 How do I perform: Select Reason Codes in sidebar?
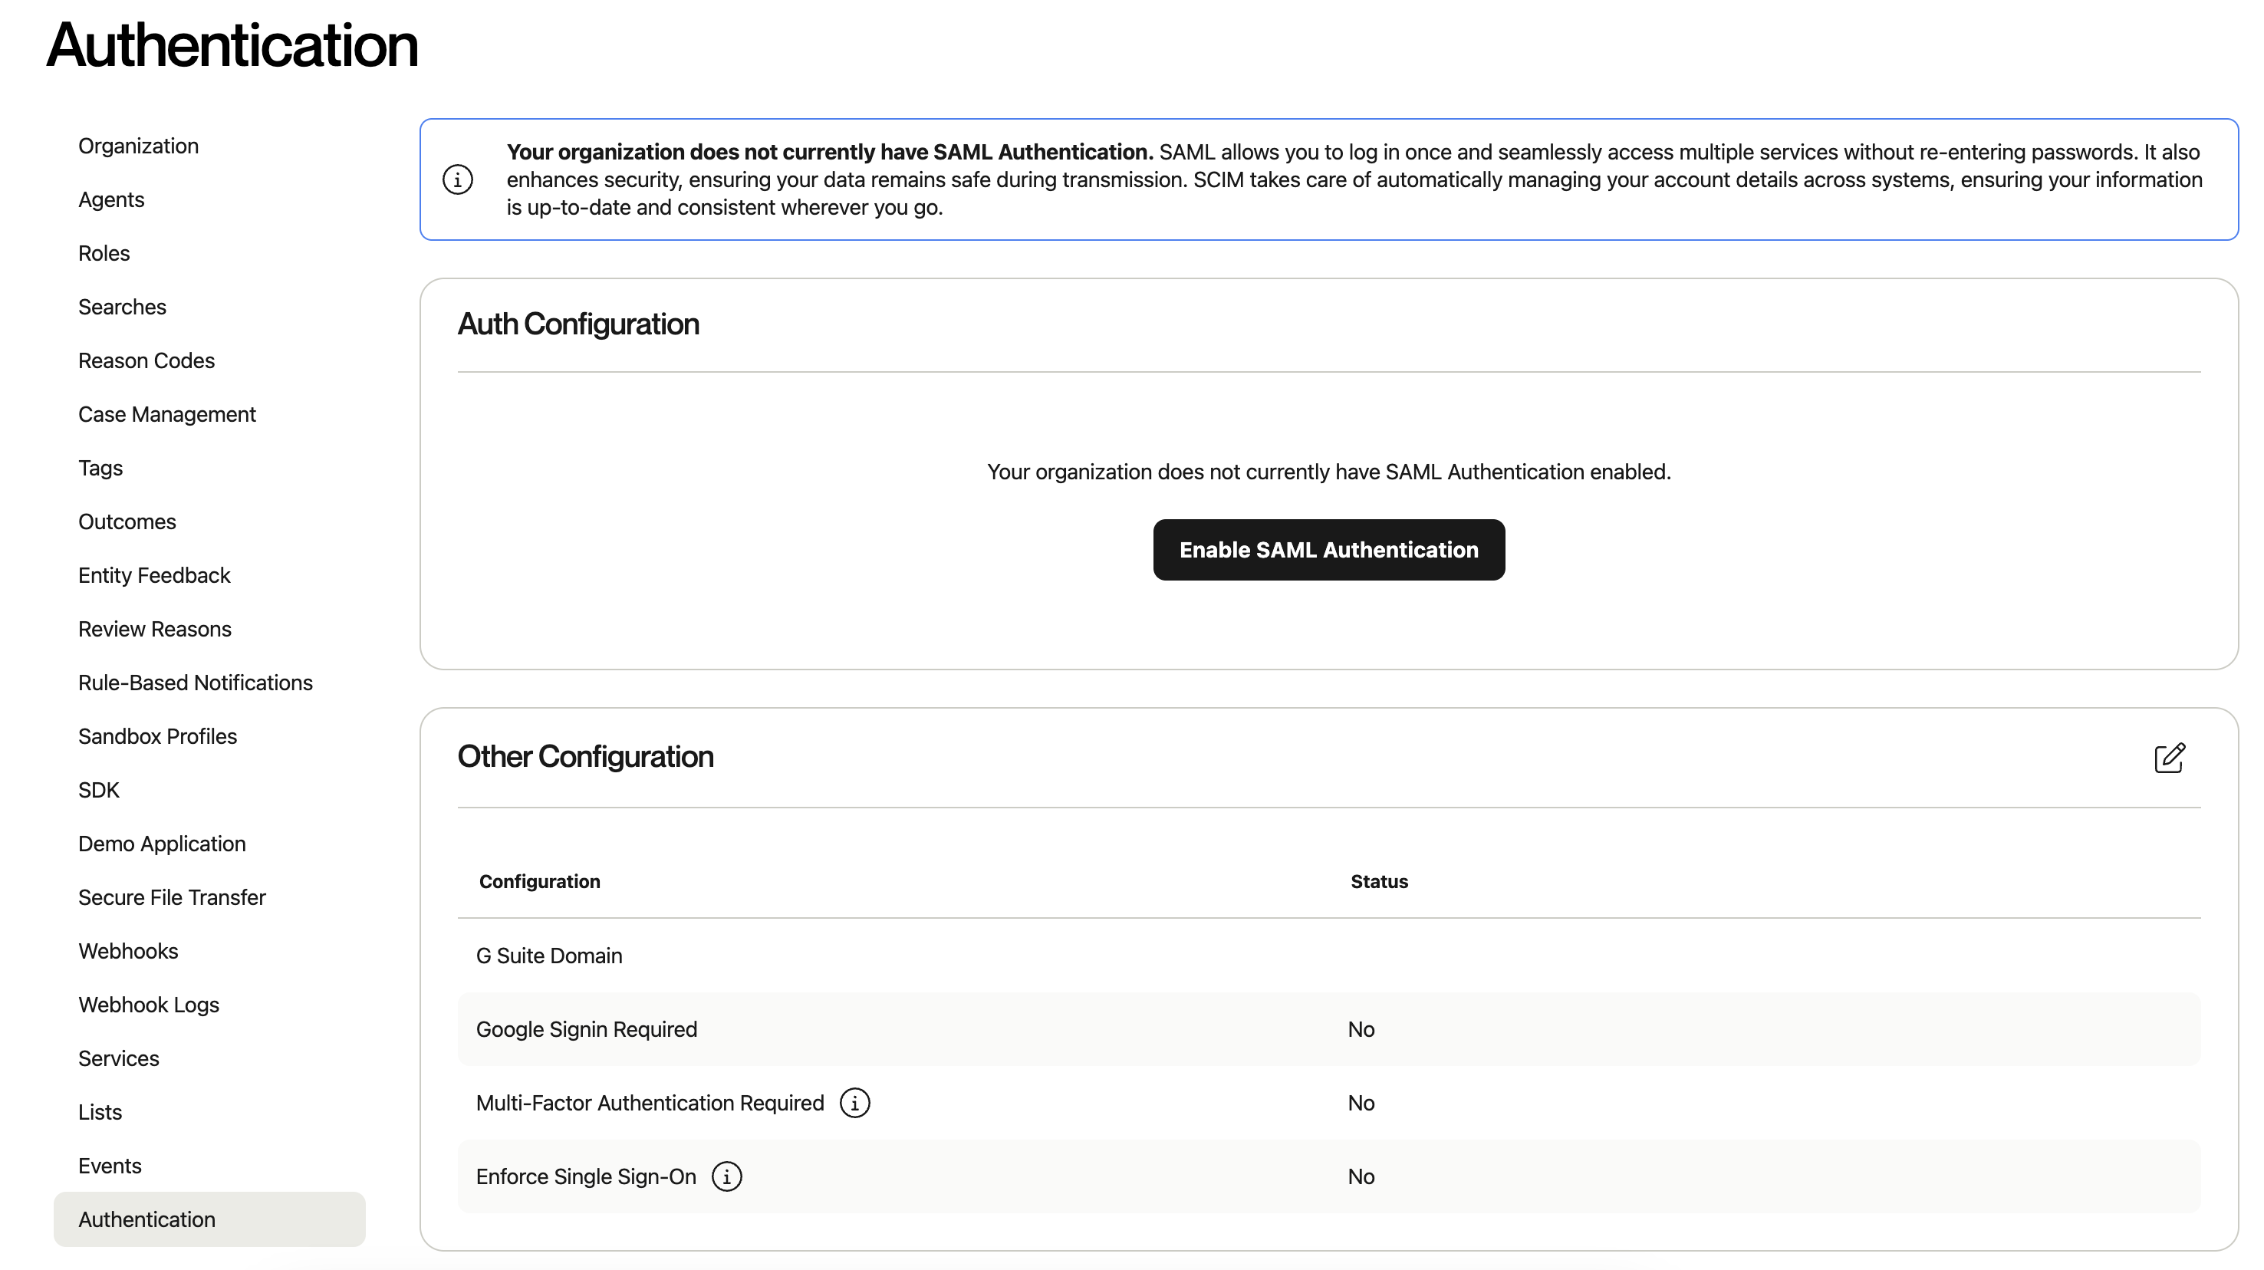[146, 360]
